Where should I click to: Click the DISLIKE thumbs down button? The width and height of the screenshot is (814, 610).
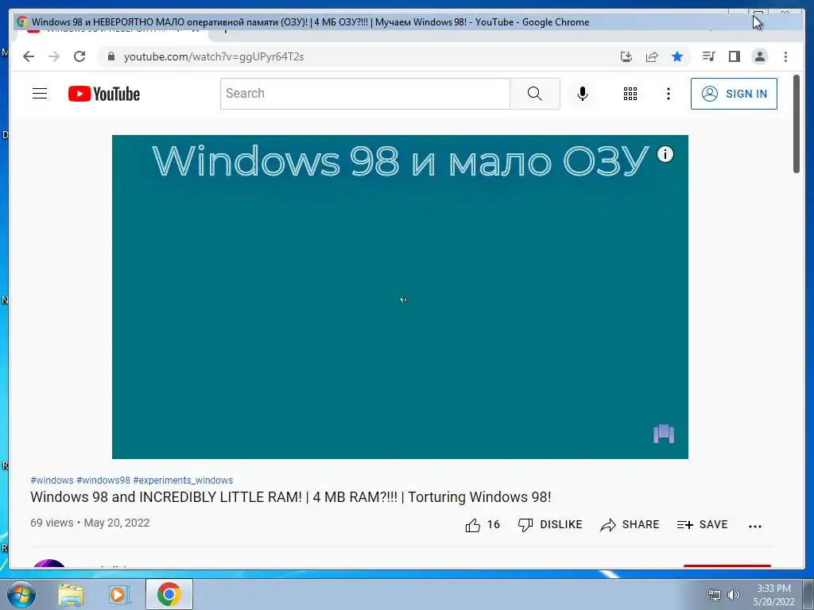(550, 525)
